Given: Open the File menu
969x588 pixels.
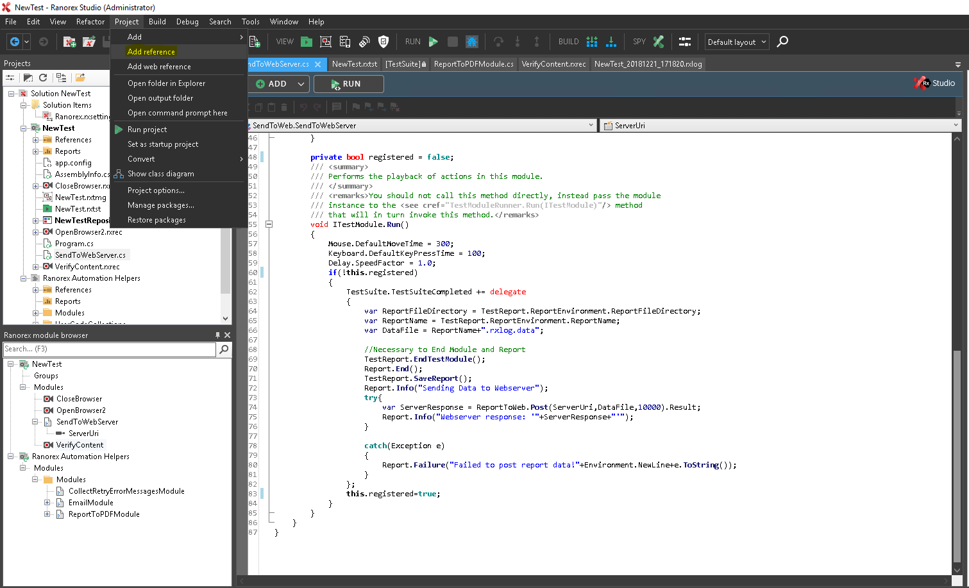Looking at the screenshot, I should pos(11,21).
